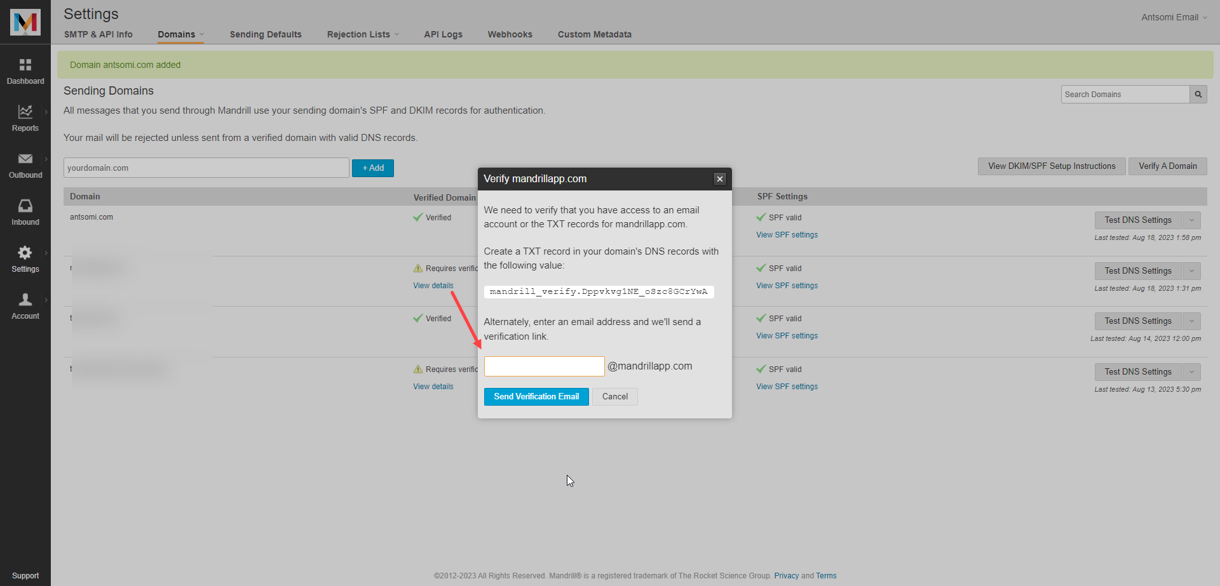Open the Outbound envelope icon

[25, 159]
